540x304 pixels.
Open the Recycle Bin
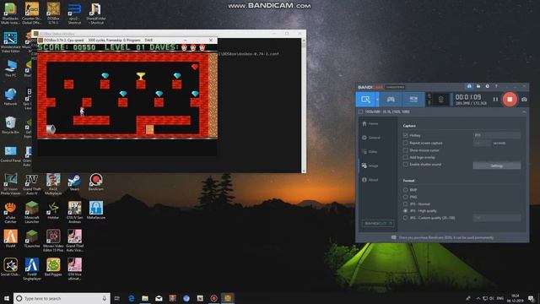point(10,125)
